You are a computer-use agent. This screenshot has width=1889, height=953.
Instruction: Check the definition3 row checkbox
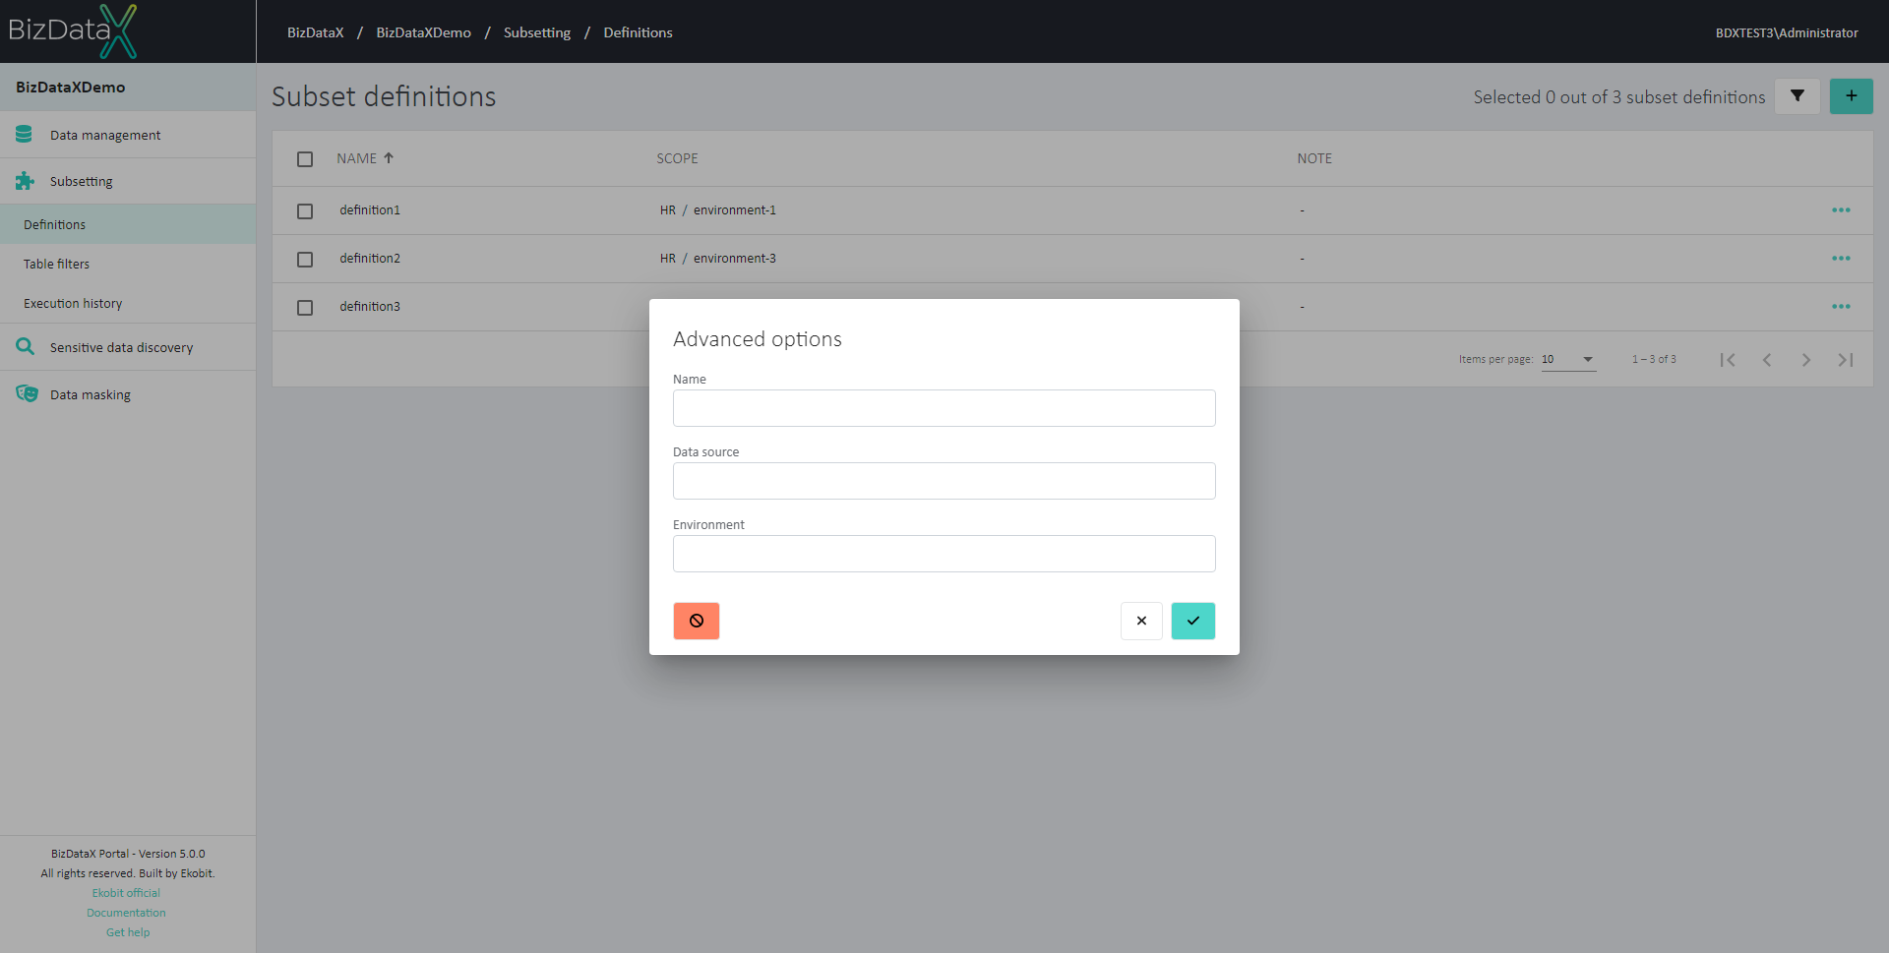305,308
